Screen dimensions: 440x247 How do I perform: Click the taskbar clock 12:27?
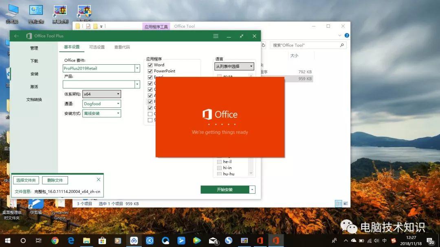(x=411, y=238)
